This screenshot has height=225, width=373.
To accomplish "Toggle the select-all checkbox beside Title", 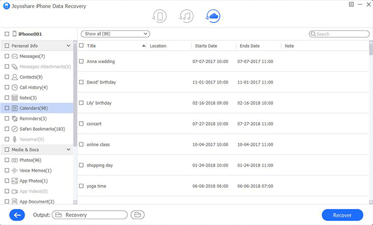I will [81, 45].
